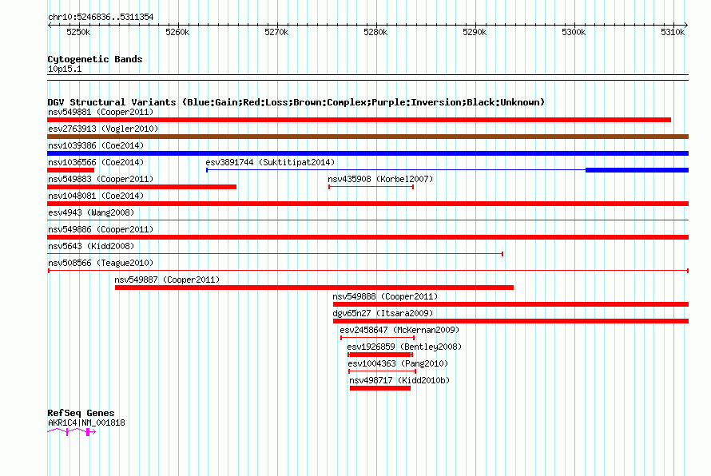This screenshot has height=476, width=711.
Task: Click the nsv498717 (Kidd2010b) red bar
Action: [x=380, y=388]
